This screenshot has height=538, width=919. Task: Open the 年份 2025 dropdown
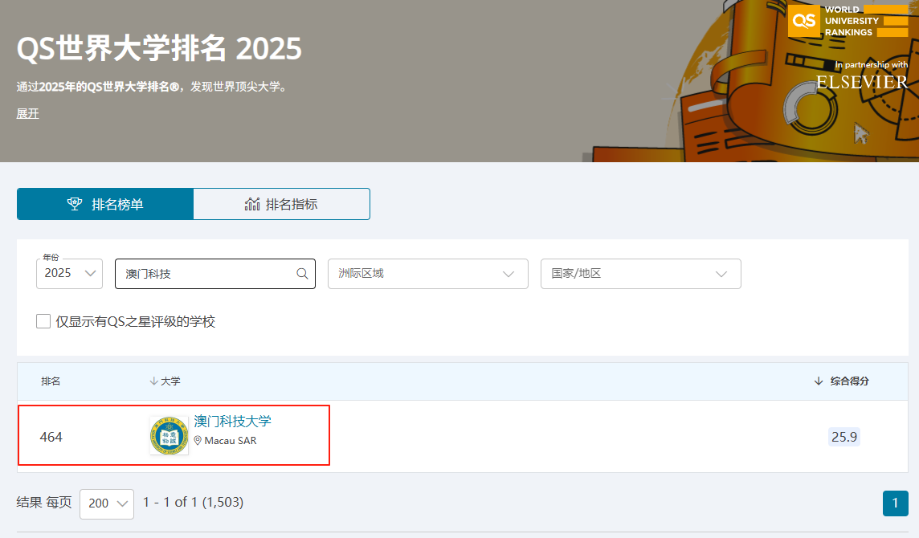tap(69, 274)
